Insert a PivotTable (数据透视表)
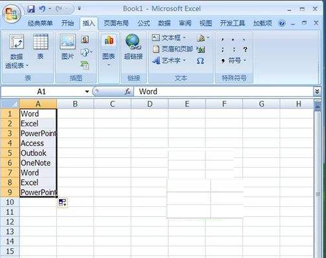This screenshot has height=258, width=326. coord(16,51)
